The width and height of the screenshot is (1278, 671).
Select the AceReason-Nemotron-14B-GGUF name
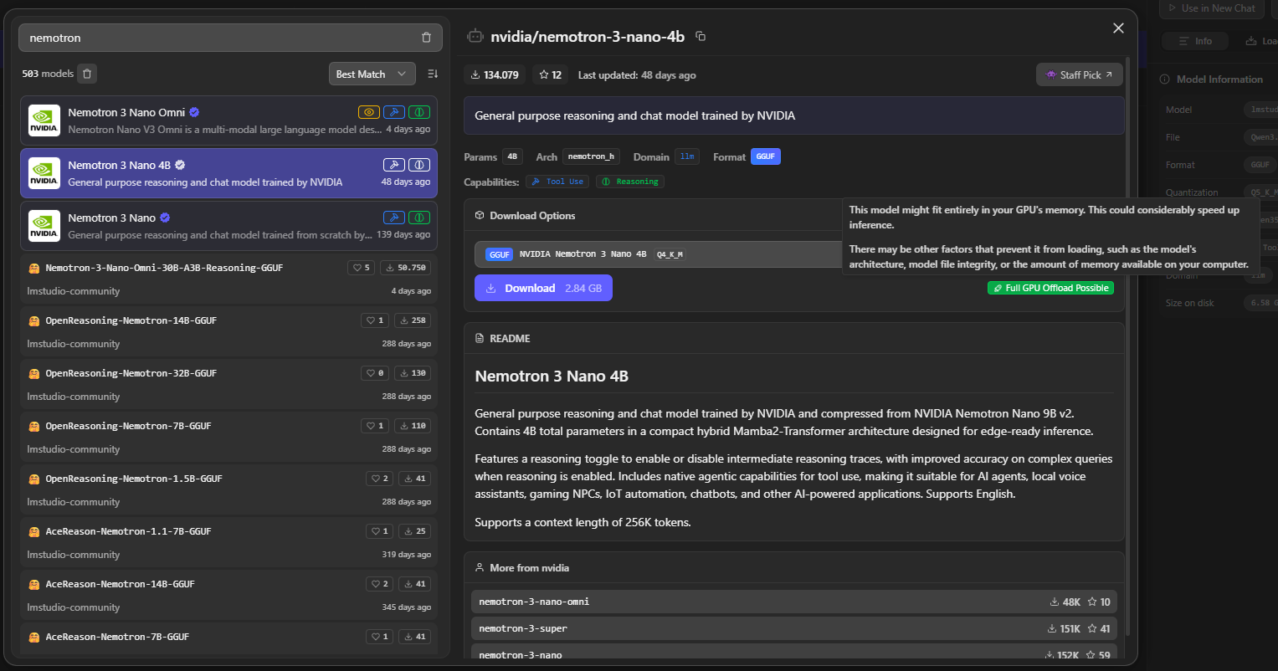coord(120,584)
